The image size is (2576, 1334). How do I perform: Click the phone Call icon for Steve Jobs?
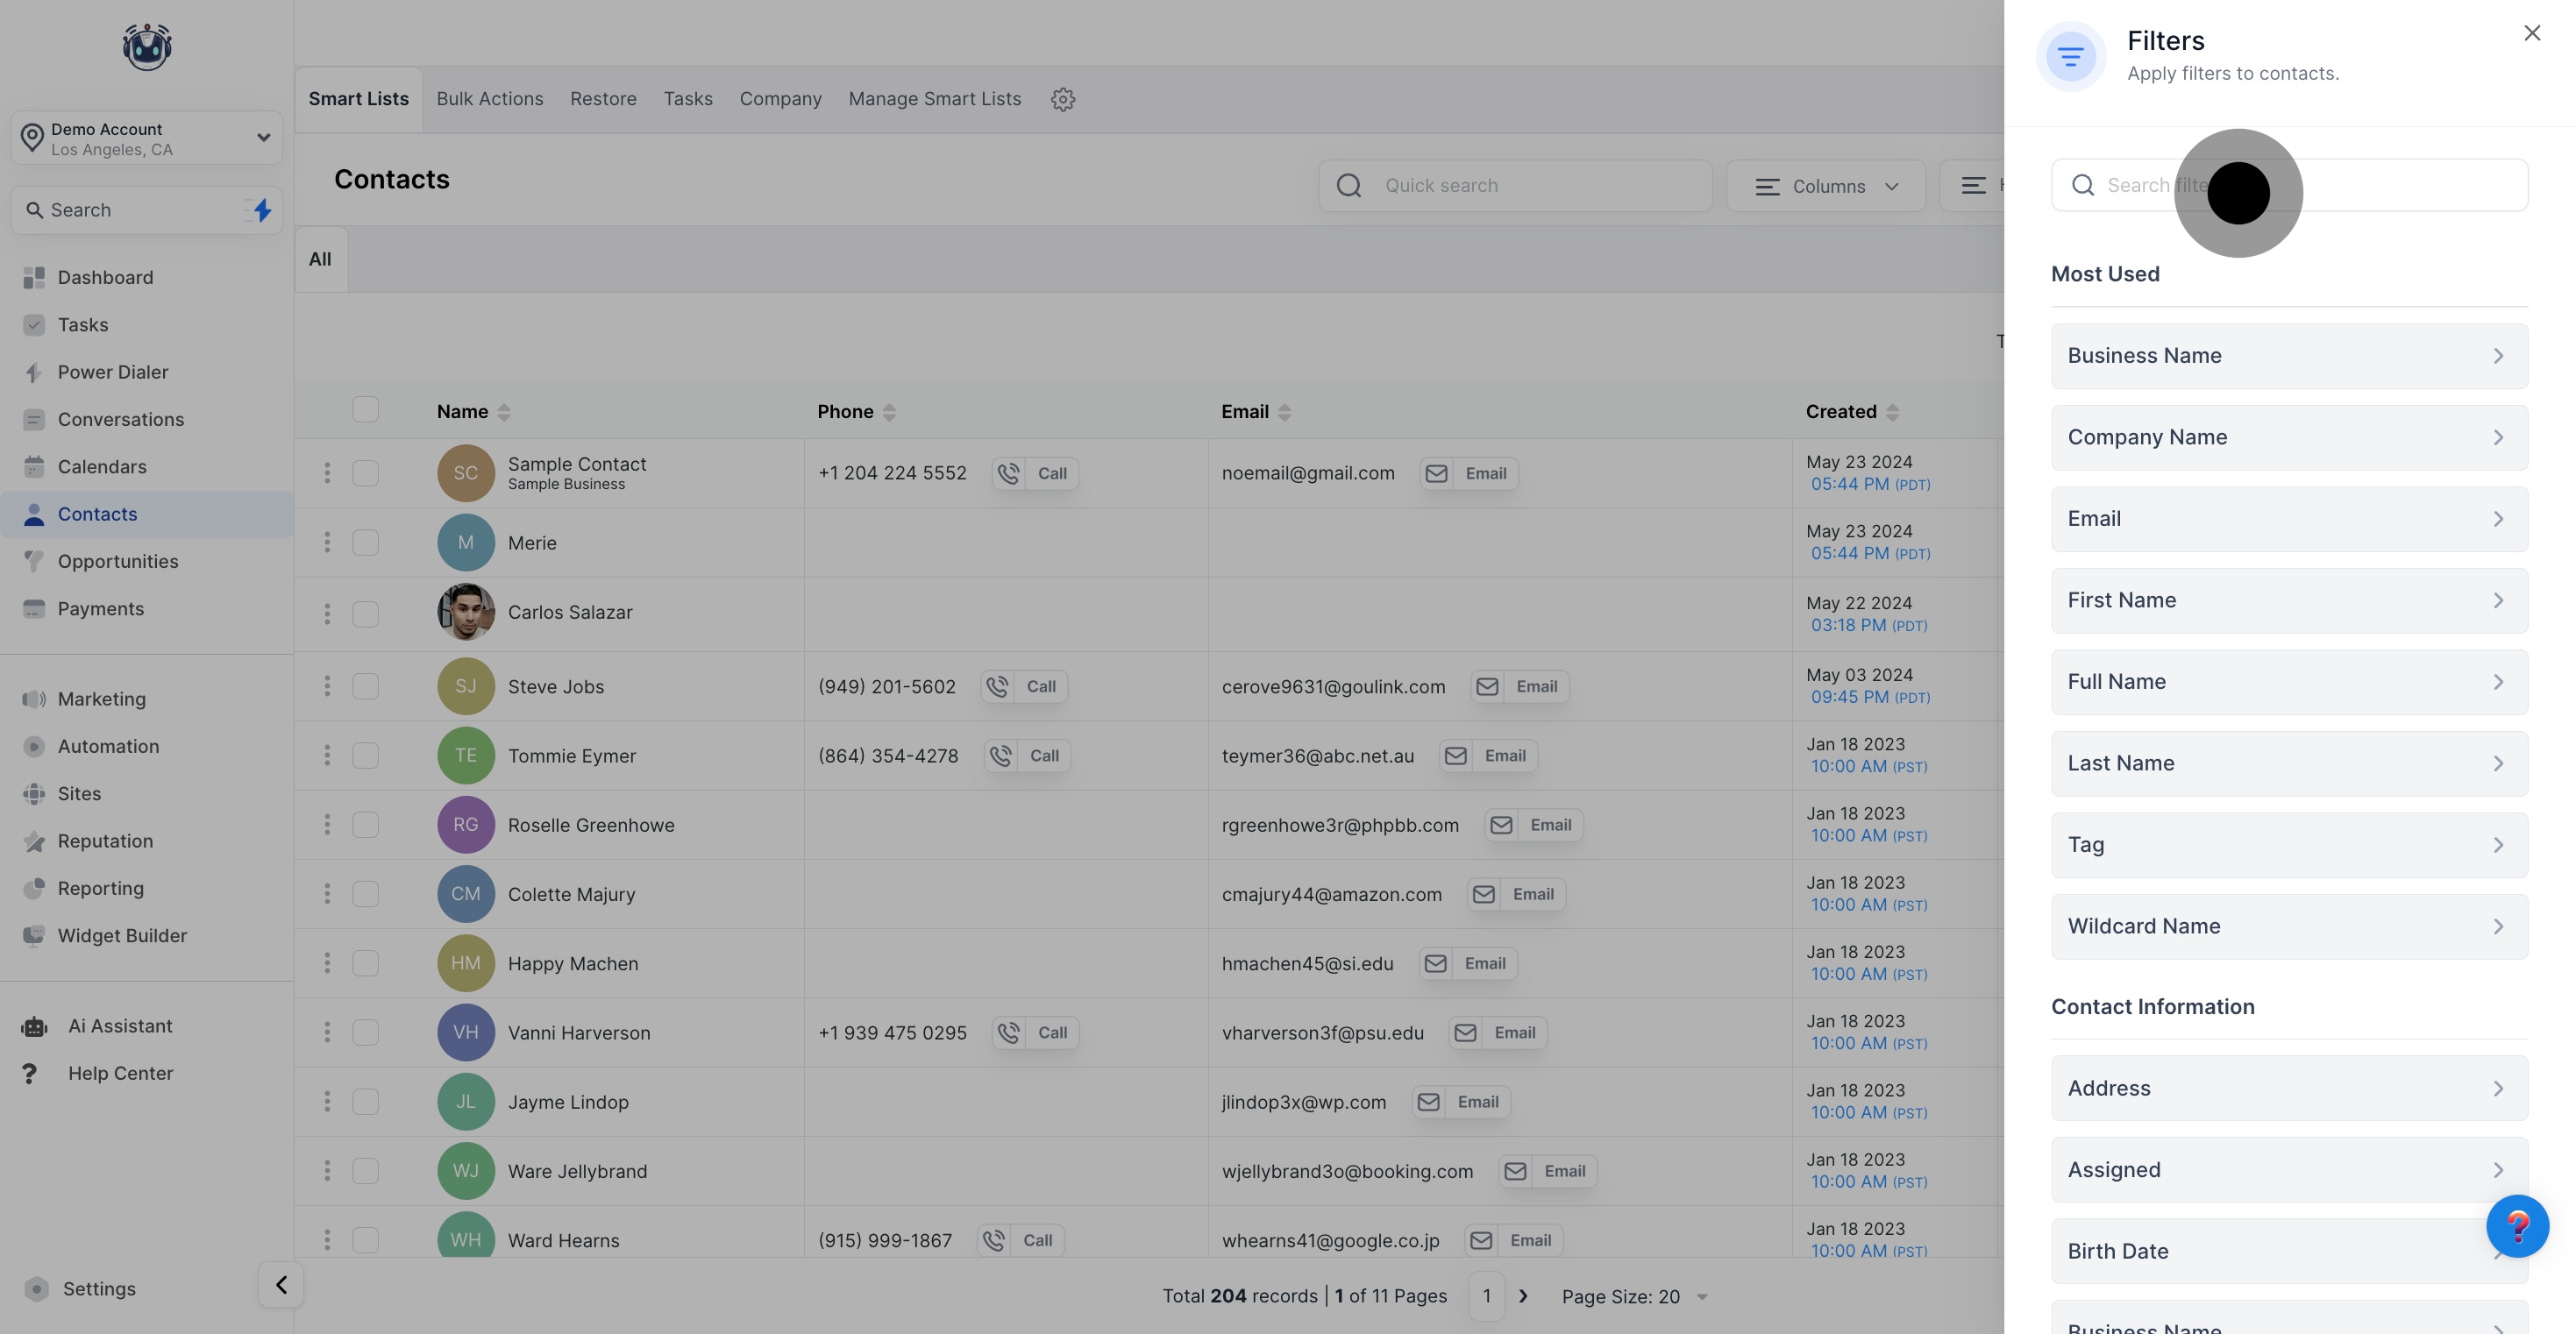tap(997, 686)
